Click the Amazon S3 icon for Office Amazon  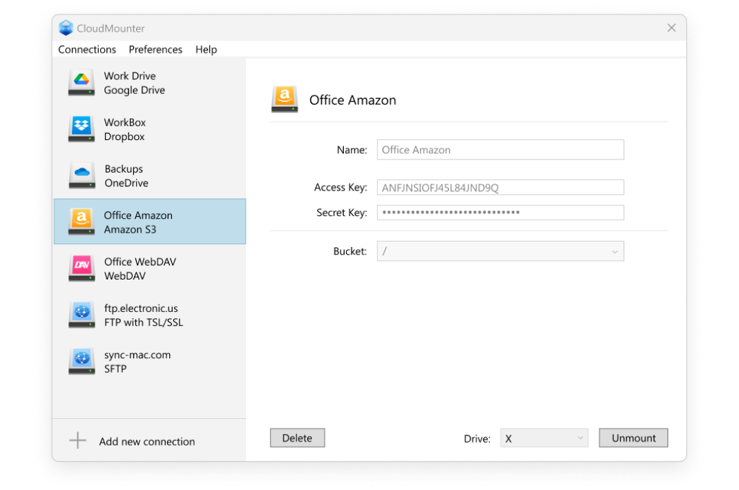[81, 221]
